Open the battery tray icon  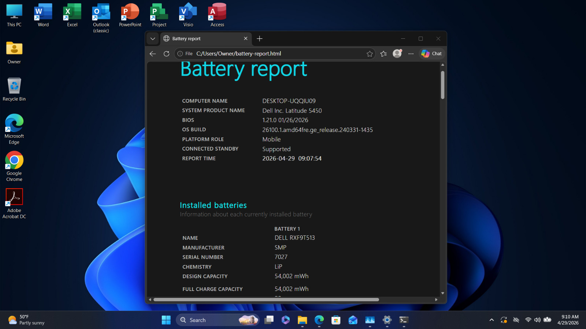pyautogui.click(x=547, y=320)
